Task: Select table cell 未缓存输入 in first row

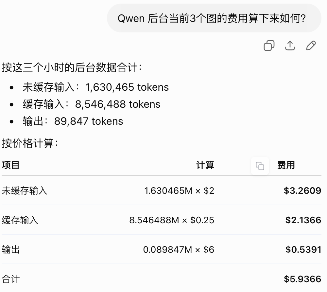Action: click(25, 191)
